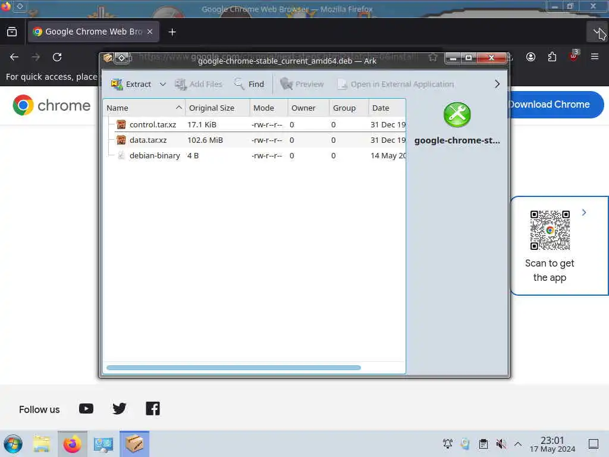Open the list all tabs dropdown in Firefox

[597, 32]
